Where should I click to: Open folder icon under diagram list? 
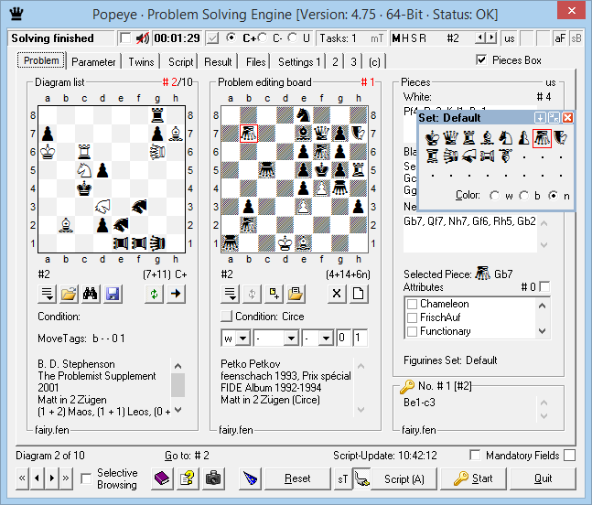(x=69, y=294)
